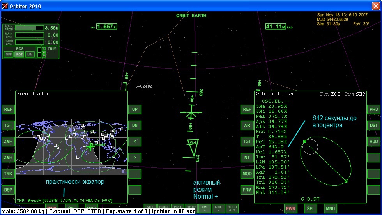
Task: Click the 'Map: Earth' MFD title
Action: click(32, 94)
